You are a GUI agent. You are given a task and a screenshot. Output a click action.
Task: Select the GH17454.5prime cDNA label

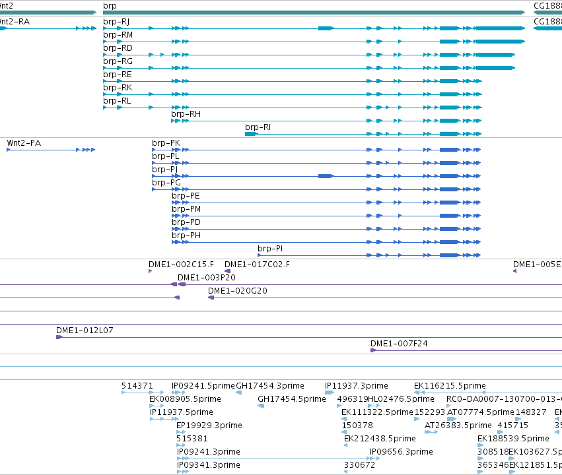click(292, 399)
